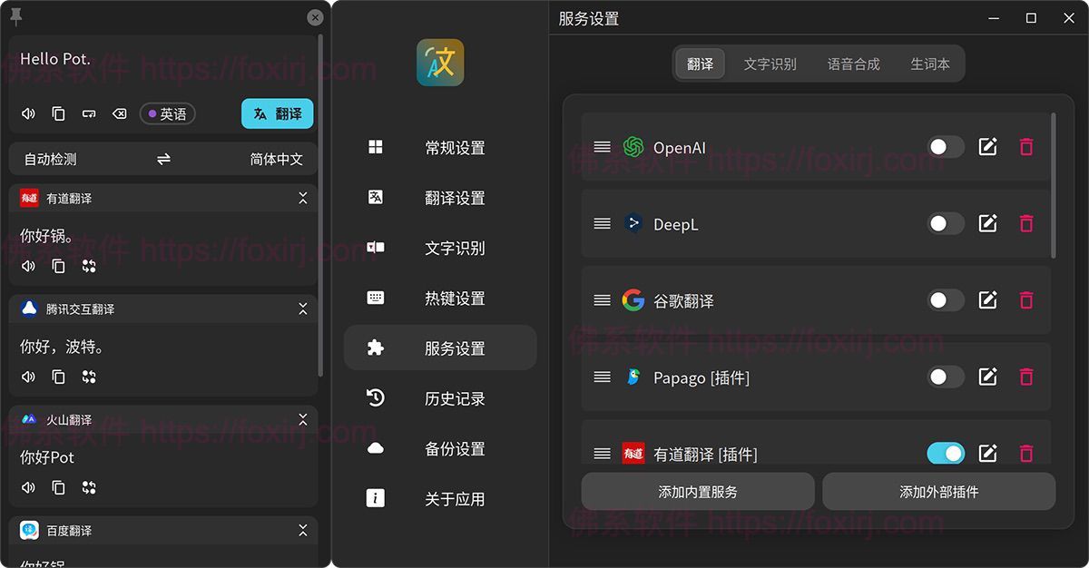Copy the 腾讯交互翻译 translation result

pyautogui.click(x=57, y=377)
